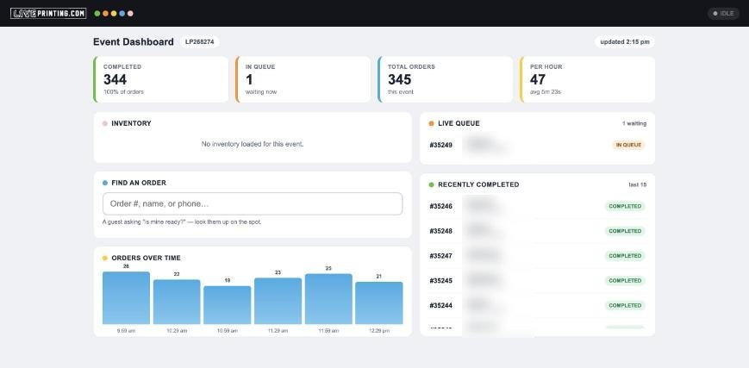
Task: Click the 'last 15' label
Action: [638, 184]
